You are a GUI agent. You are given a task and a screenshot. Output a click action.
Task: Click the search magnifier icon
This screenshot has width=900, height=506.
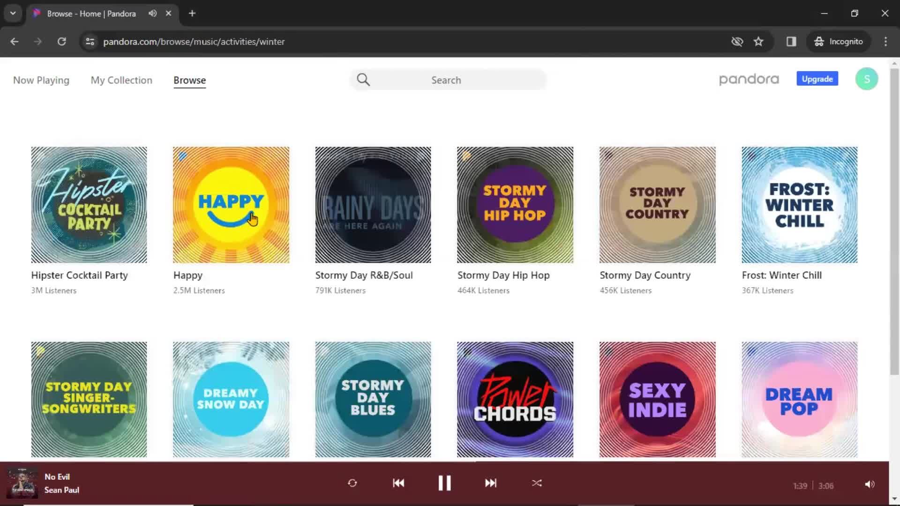tap(363, 79)
